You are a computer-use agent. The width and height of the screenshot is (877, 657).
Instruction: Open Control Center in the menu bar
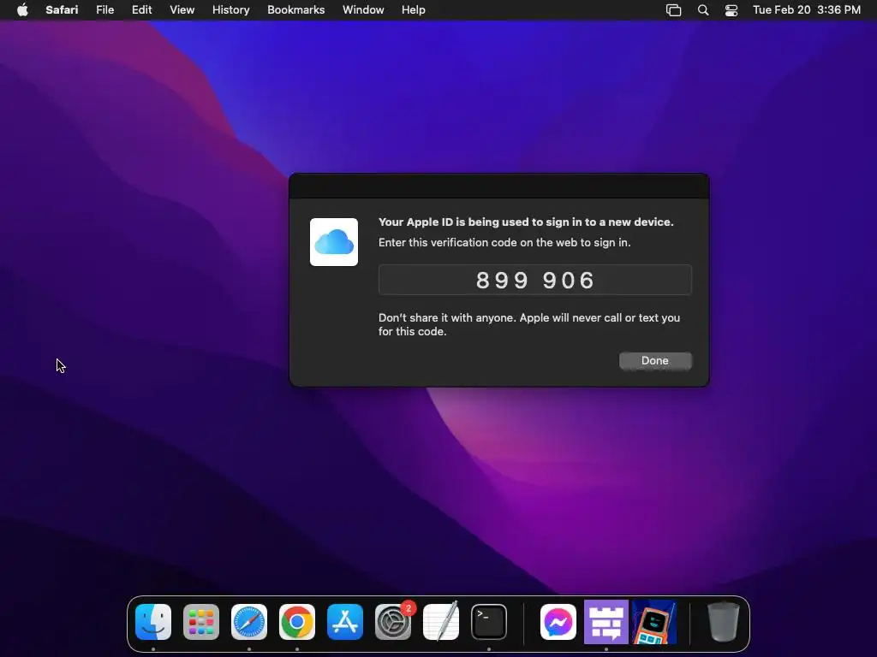(x=731, y=10)
